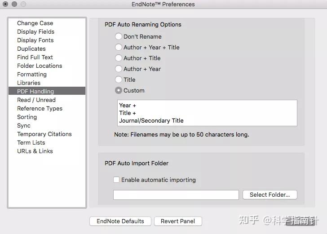Select the Don't Rename radio option

tap(119, 36)
